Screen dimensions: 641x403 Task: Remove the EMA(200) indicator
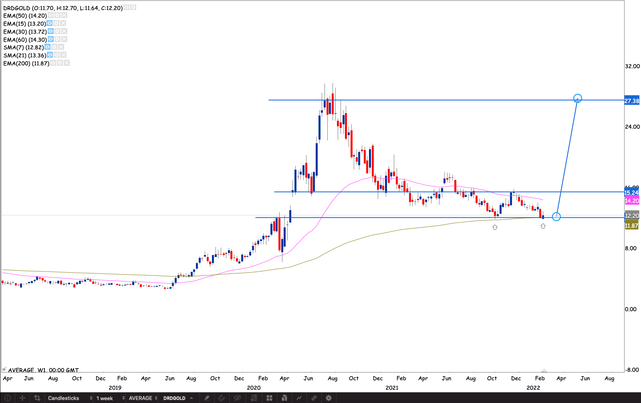pyautogui.click(x=67, y=63)
